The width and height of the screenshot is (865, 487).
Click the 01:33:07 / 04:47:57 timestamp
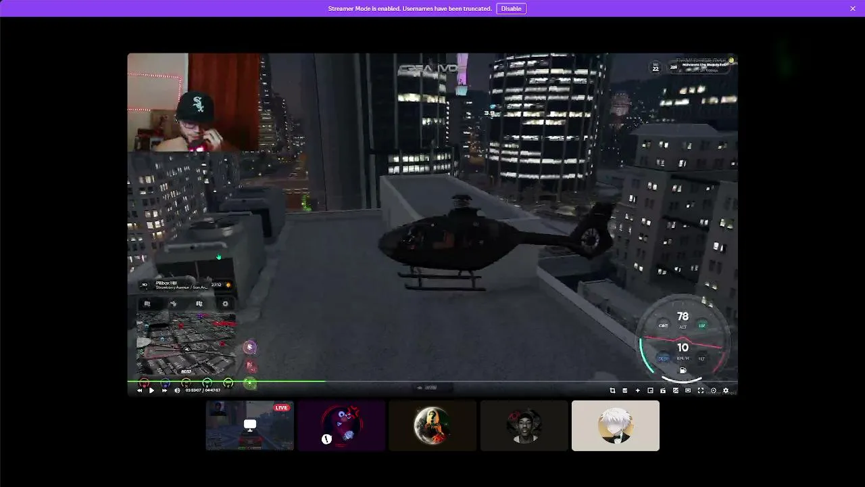203,390
